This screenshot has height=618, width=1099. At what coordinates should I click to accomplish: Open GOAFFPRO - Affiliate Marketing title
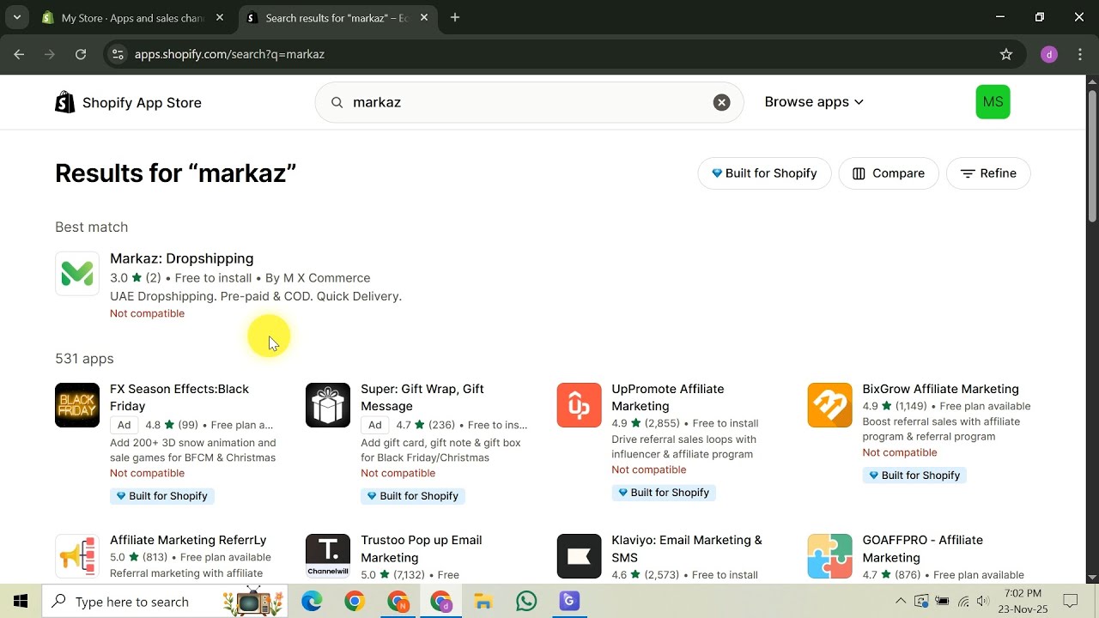point(922,548)
